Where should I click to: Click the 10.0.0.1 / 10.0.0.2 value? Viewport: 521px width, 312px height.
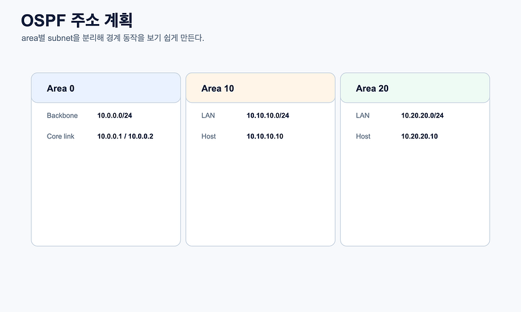pyautogui.click(x=125, y=136)
